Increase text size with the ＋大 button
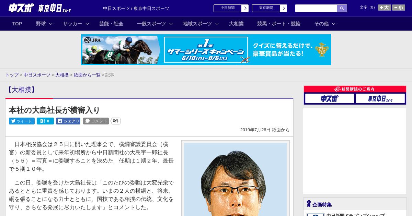 pyautogui.click(x=385, y=8)
